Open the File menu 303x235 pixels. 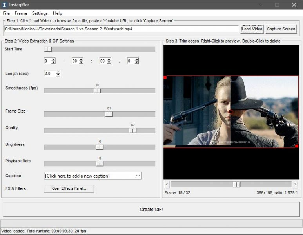click(6, 13)
